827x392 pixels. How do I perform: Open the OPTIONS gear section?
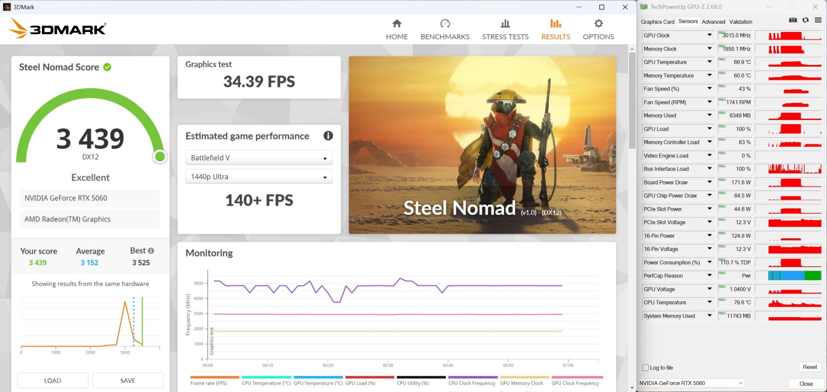(x=598, y=30)
